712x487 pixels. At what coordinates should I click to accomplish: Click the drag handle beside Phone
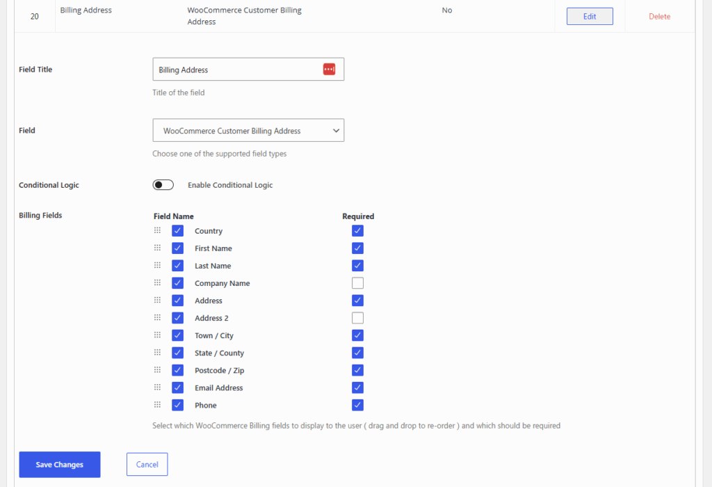click(x=157, y=404)
